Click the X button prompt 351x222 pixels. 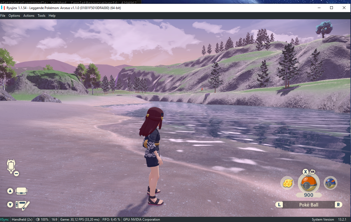305,172
